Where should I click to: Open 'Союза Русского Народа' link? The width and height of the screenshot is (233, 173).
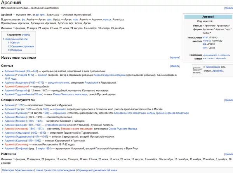pyautogui.click(x=123, y=129)
